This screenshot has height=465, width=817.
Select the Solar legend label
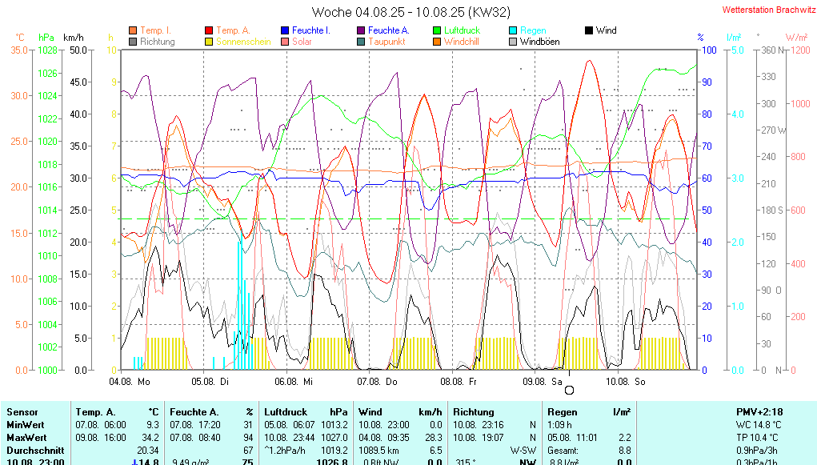click(302, 42)
